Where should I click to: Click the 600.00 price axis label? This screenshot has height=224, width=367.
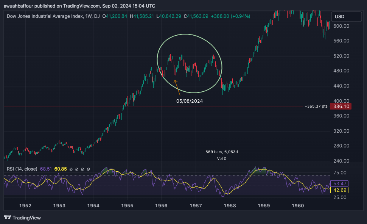(341, 26)
